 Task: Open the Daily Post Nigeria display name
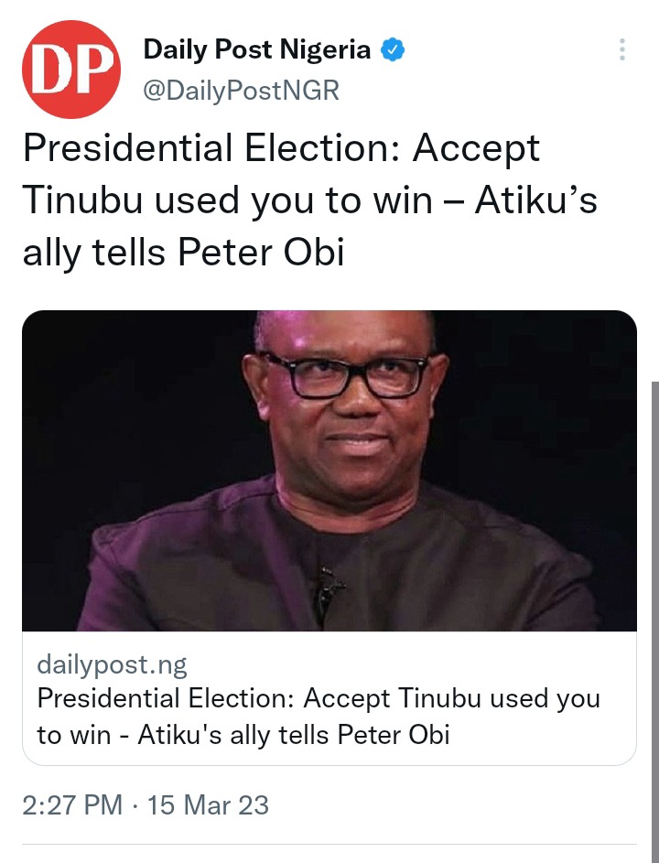[x=256, y=49]
